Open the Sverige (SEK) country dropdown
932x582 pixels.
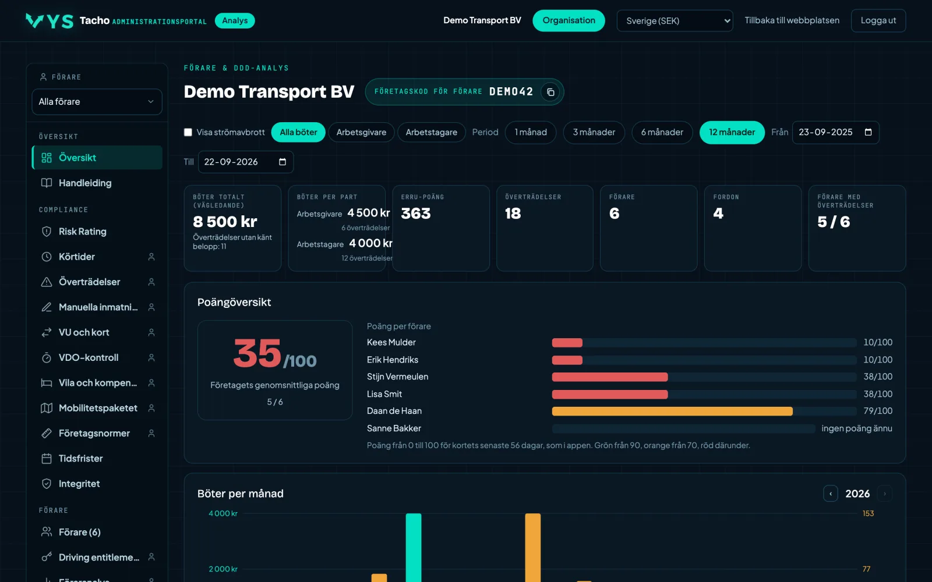(x=675, y=21)
